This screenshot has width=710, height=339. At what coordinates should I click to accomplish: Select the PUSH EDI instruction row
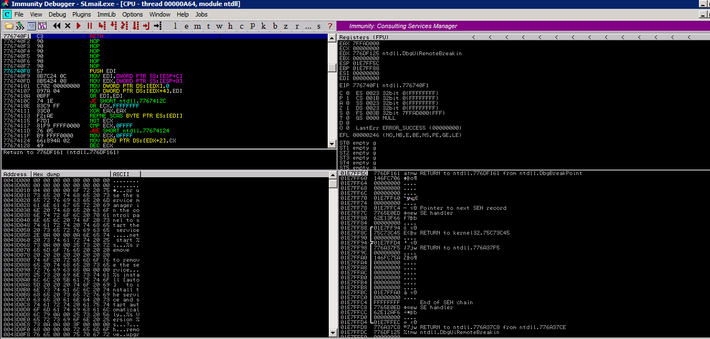165,71
